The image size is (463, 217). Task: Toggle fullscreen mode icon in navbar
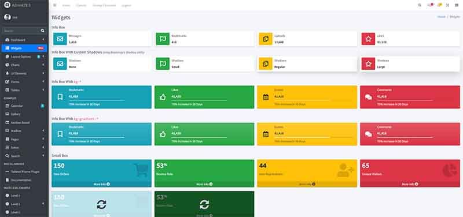447,5
